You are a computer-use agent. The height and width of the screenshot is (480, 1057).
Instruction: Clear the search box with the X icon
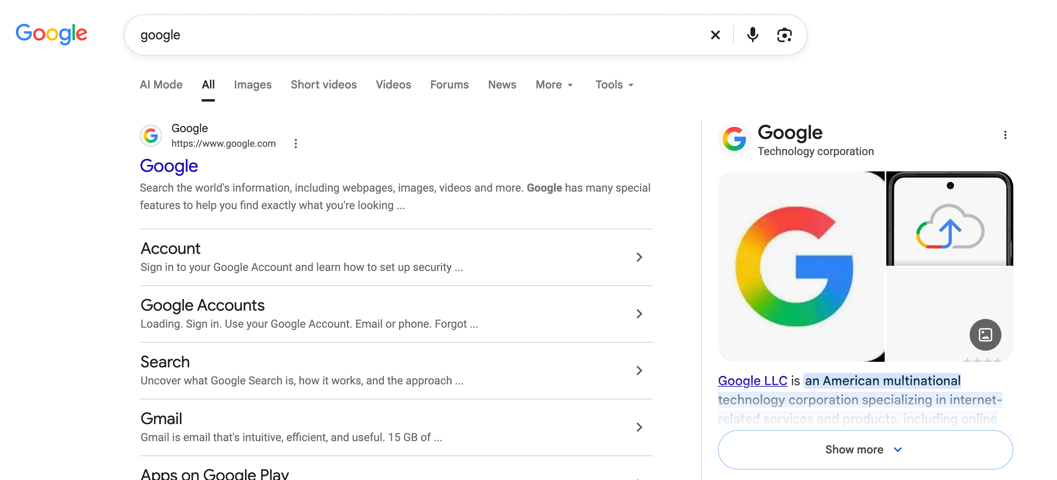point(715,35)
